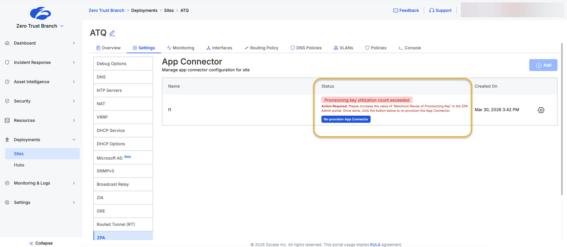Screen dimensions: 567x247
Task: Open the VLANs tab
Action: [343, 48]
